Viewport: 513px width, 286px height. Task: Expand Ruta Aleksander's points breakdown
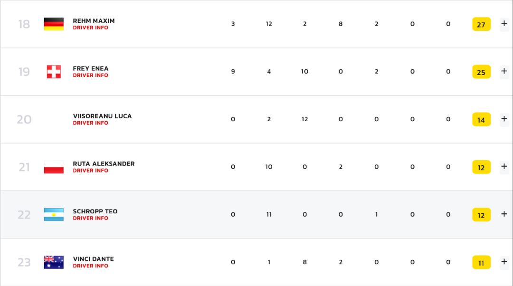point(504,166)
